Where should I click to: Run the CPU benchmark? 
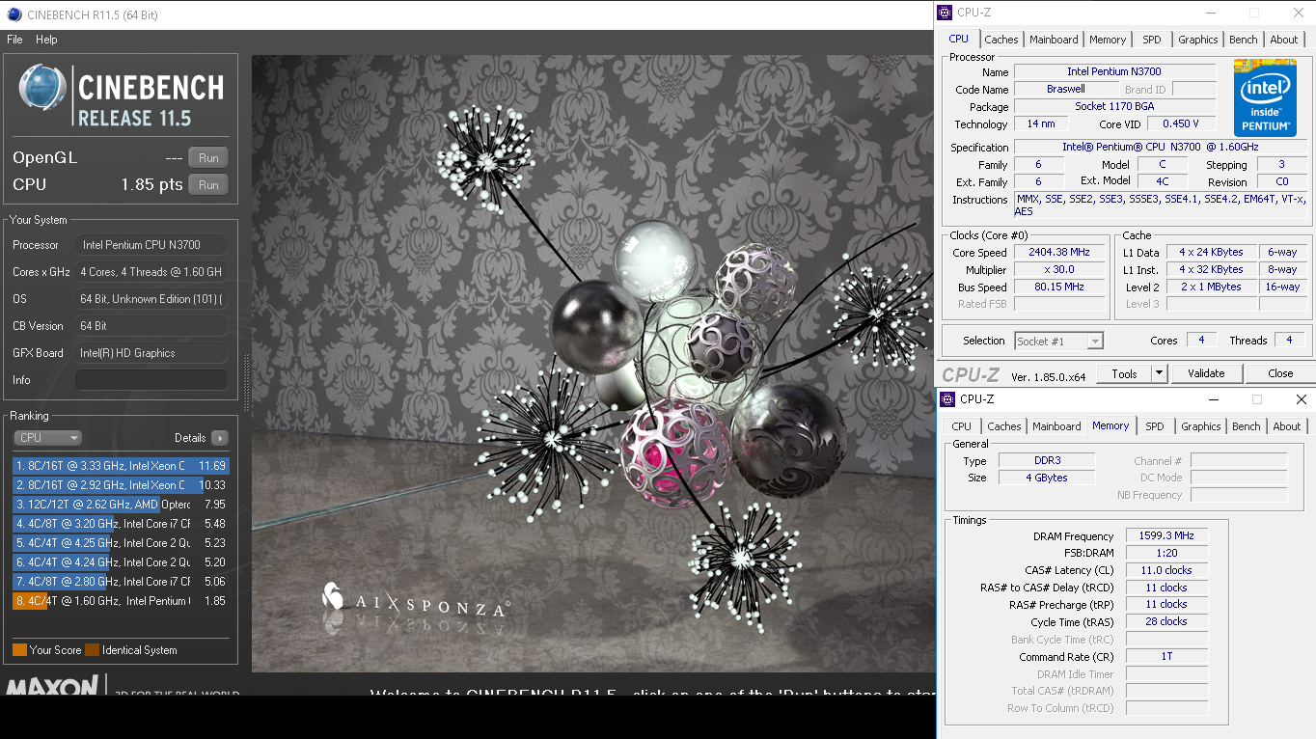click(x=208, y=185)
